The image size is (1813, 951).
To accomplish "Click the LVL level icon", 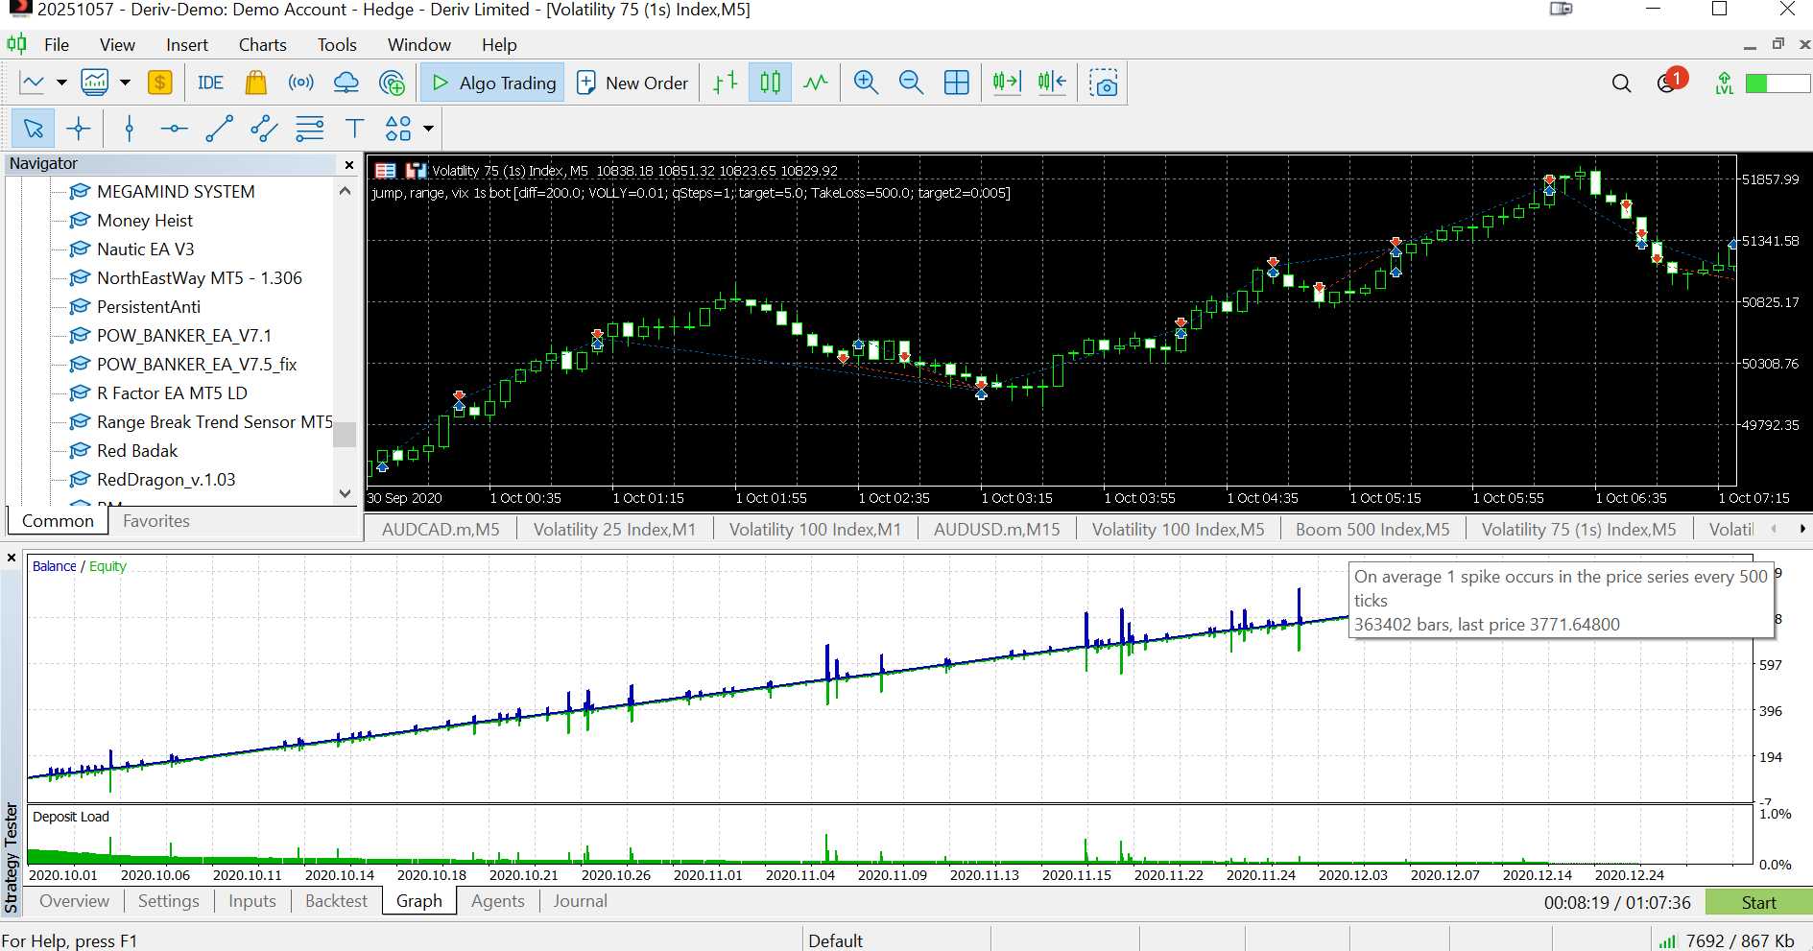I will click(x=1725, y=83).
